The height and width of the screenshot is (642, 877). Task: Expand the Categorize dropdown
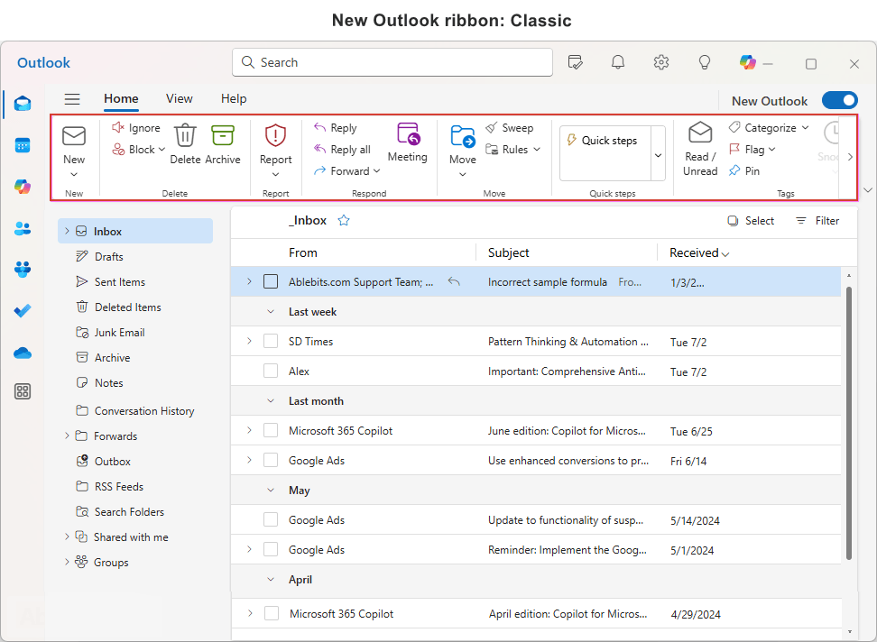click(769, 128)
